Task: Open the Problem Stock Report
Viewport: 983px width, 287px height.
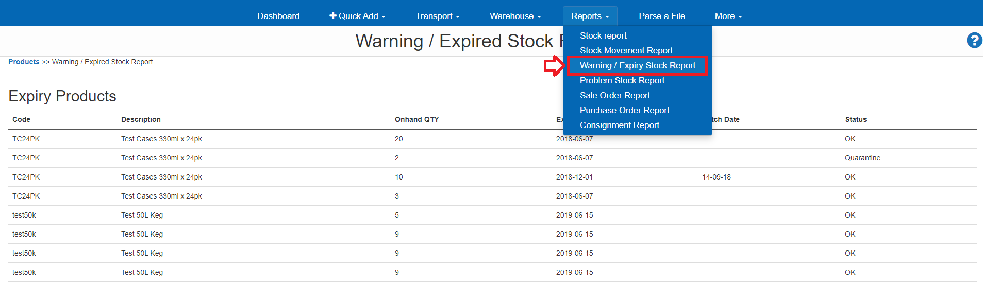Action: (x=622, y=80)
